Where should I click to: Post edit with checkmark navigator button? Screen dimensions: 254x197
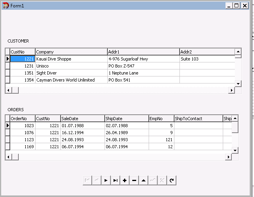coord(153,180)
